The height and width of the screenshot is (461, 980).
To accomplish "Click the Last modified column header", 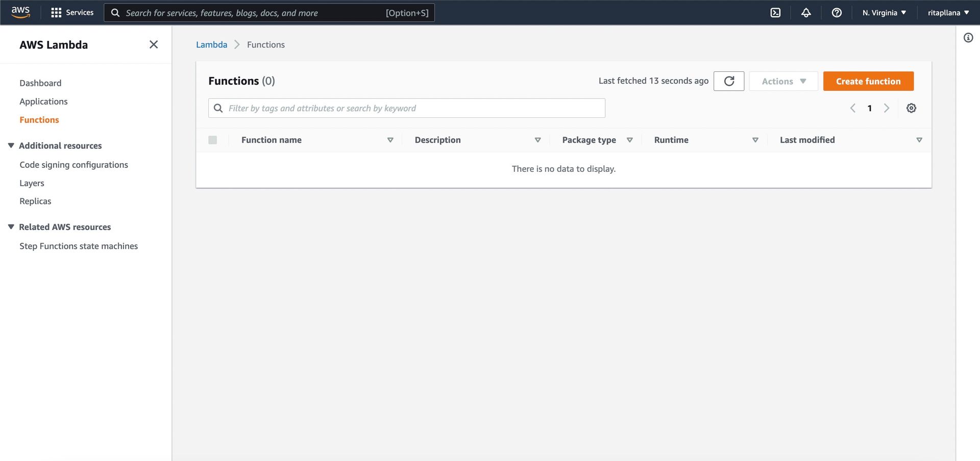I will pos(807,140).
